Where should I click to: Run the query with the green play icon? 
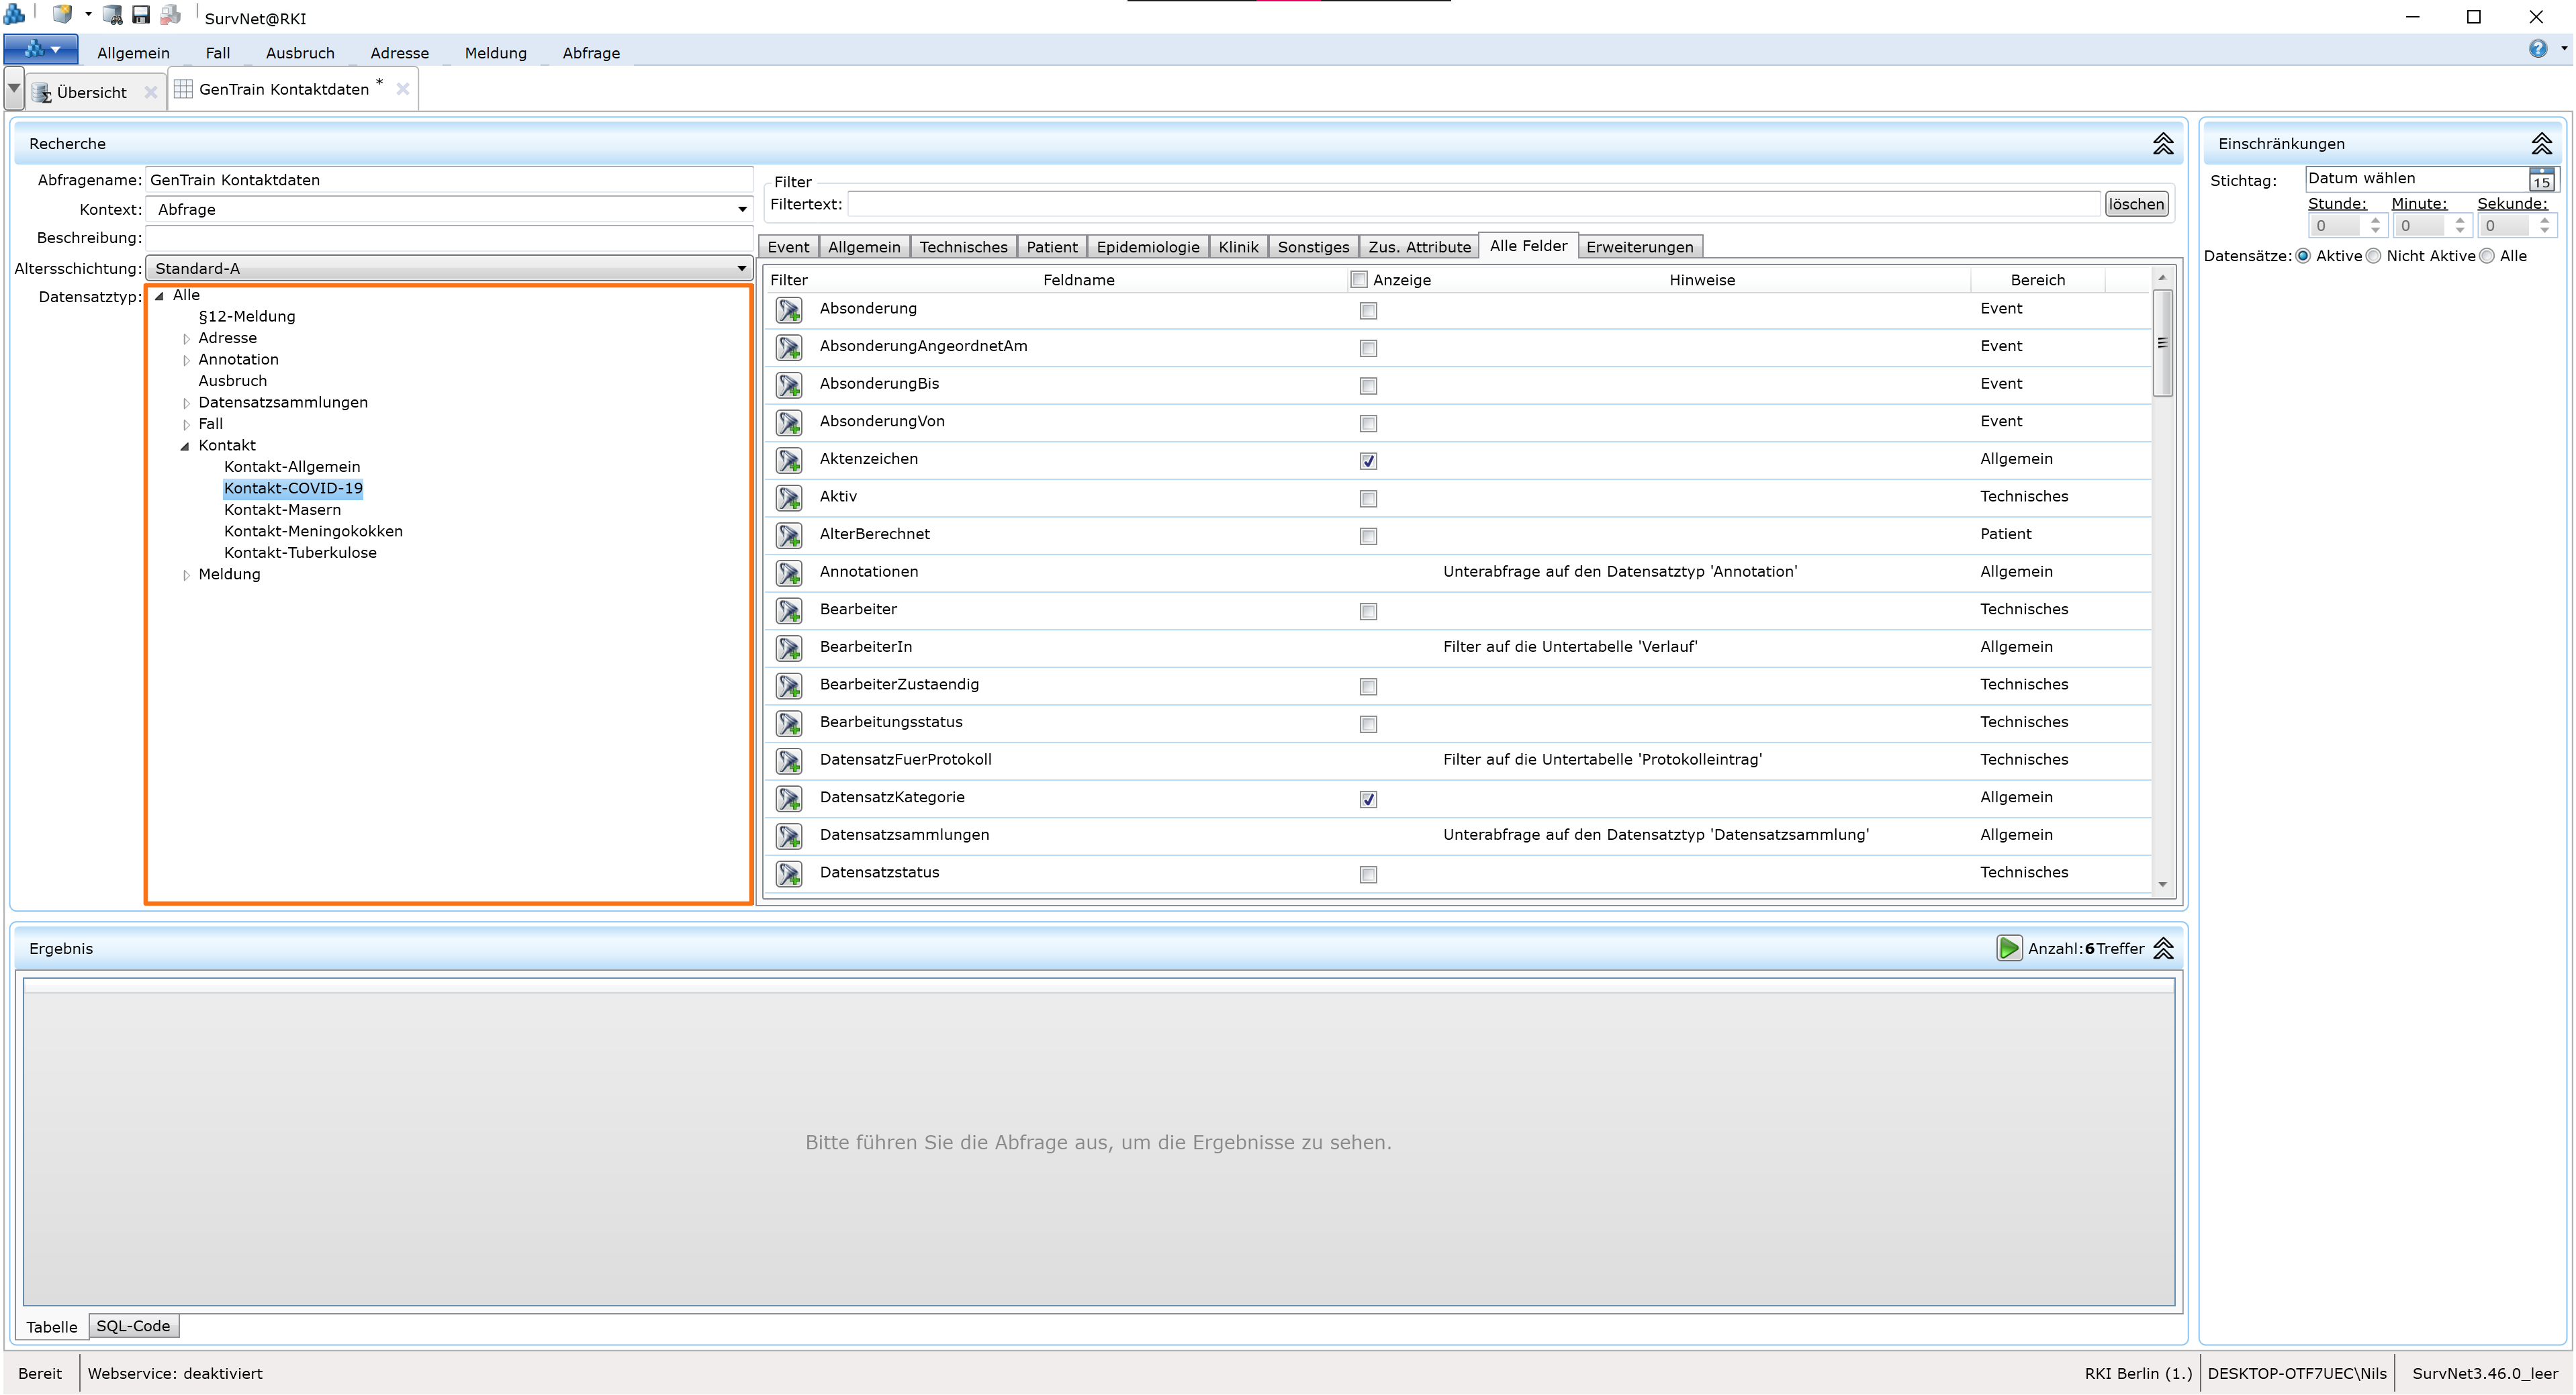pos(2010,948)
